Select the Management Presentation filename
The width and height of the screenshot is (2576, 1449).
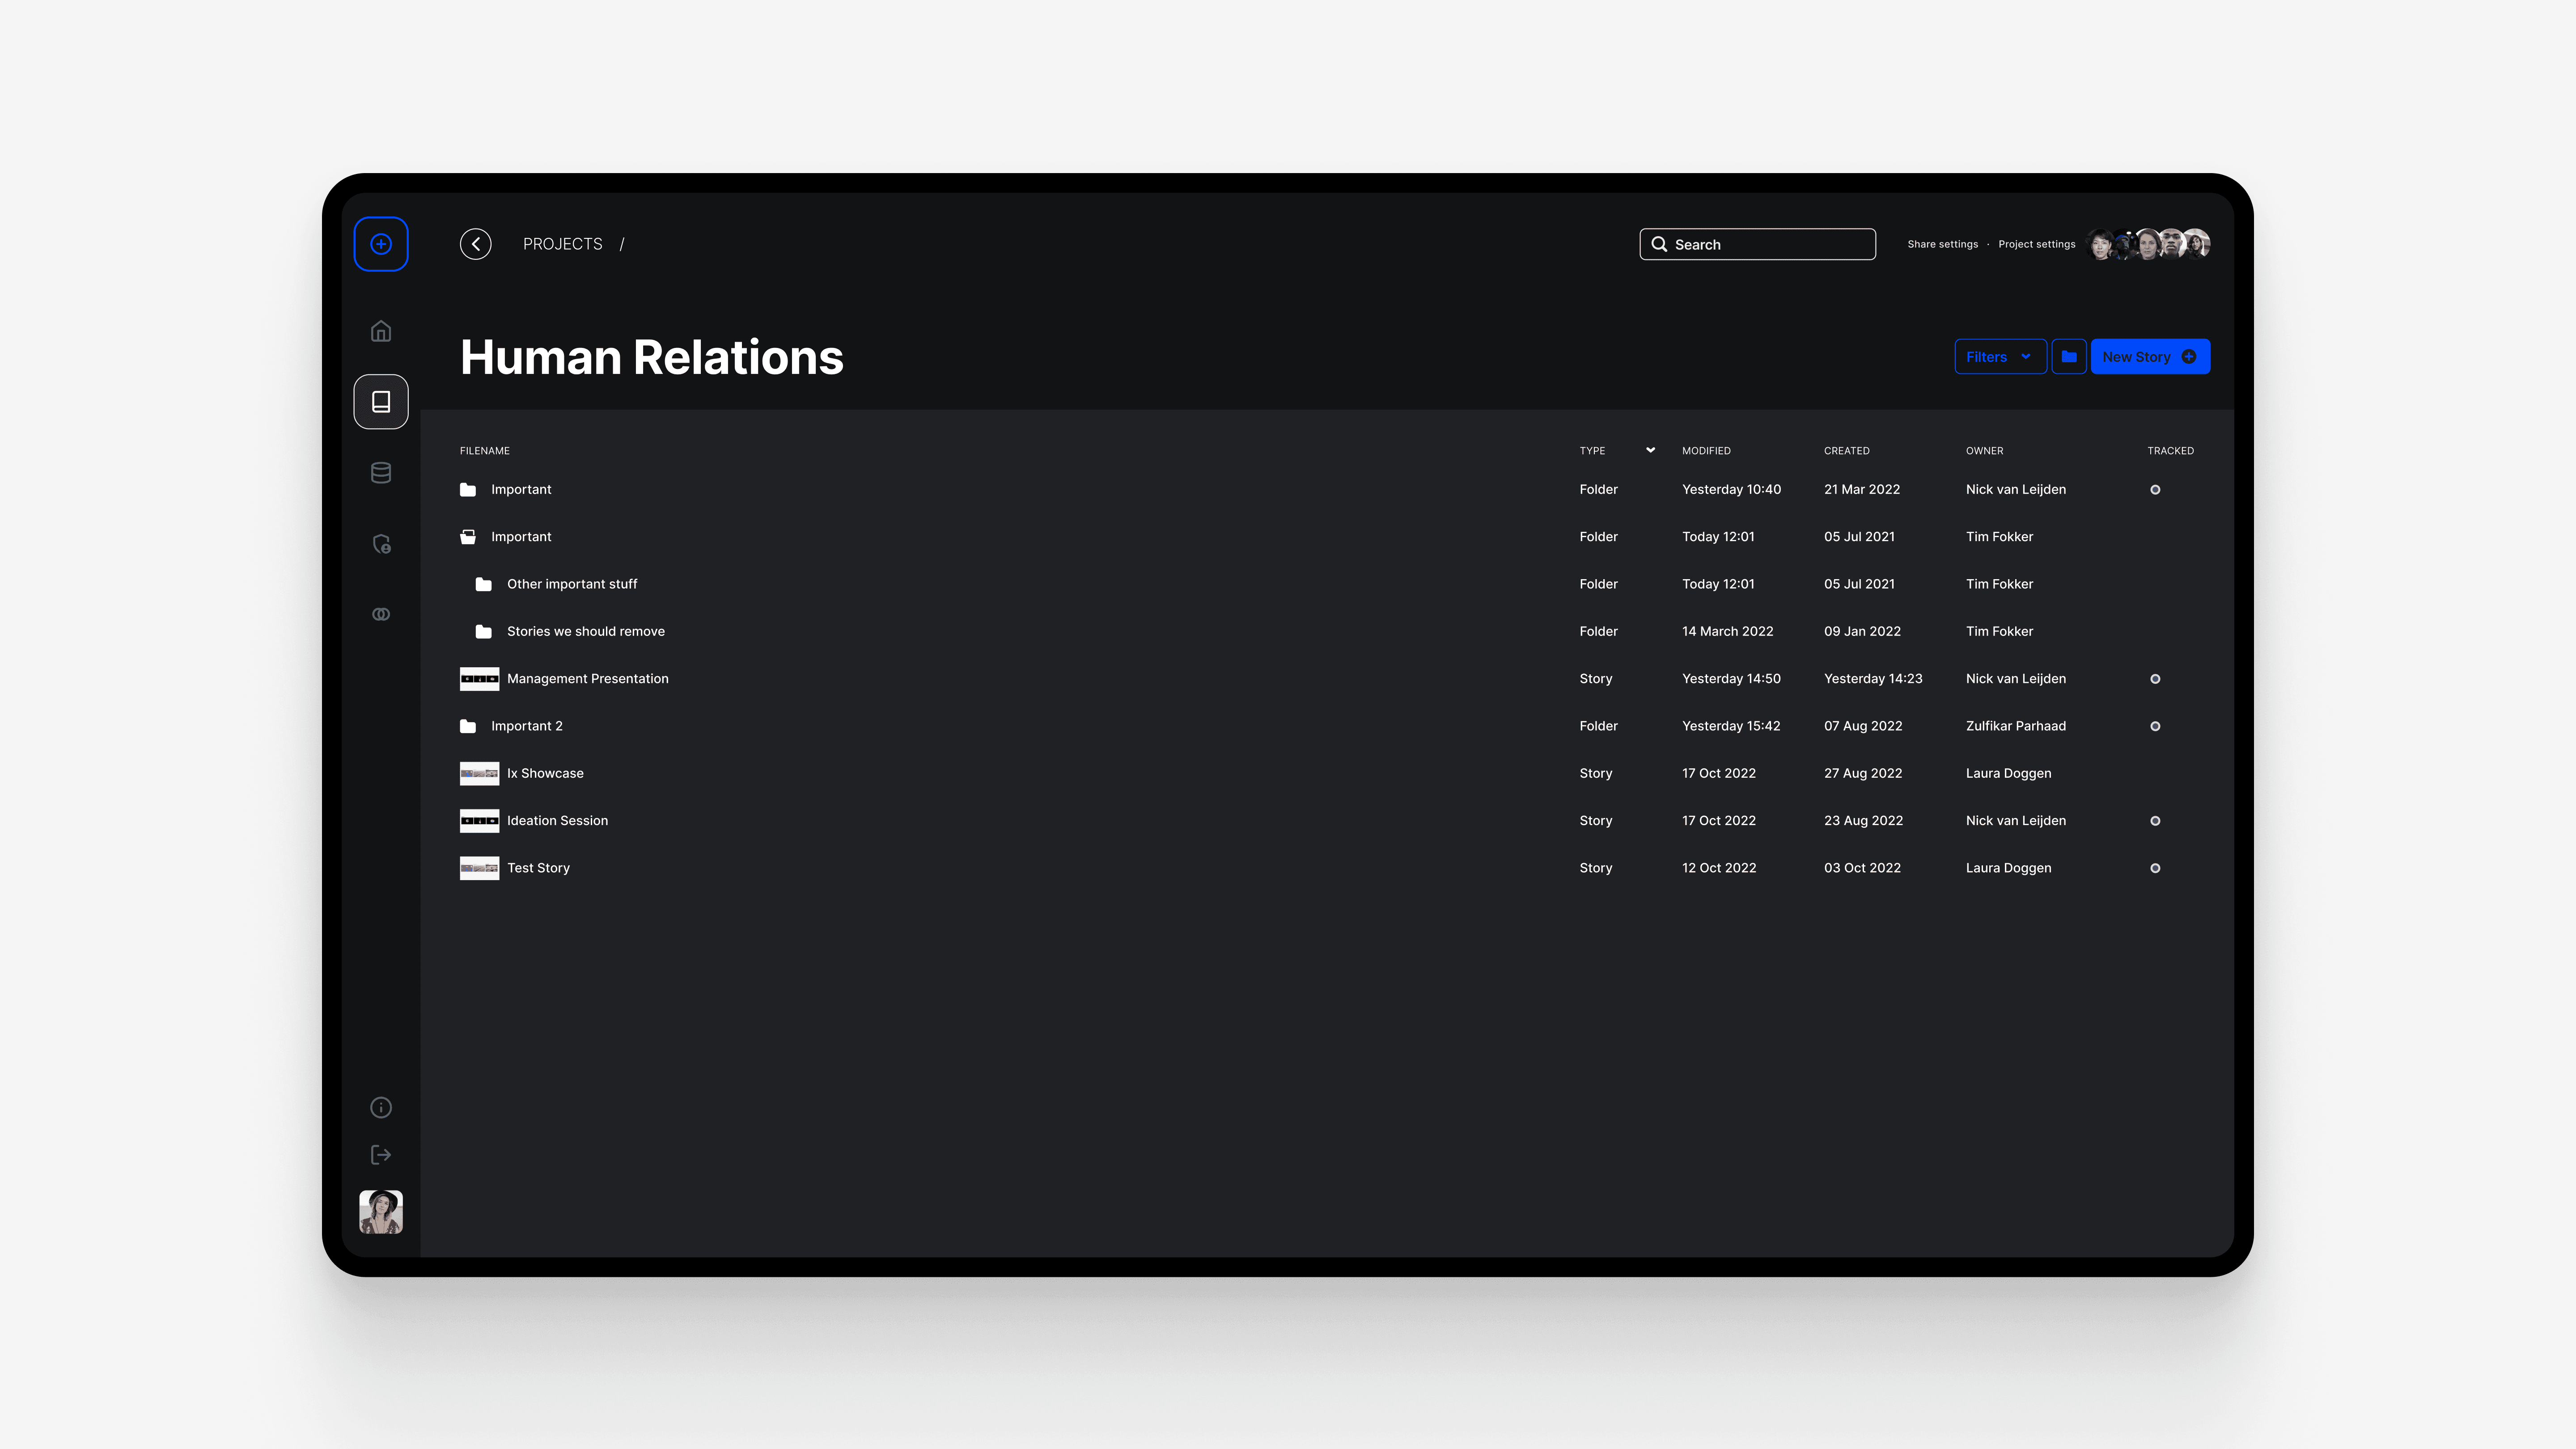[588, 679]
